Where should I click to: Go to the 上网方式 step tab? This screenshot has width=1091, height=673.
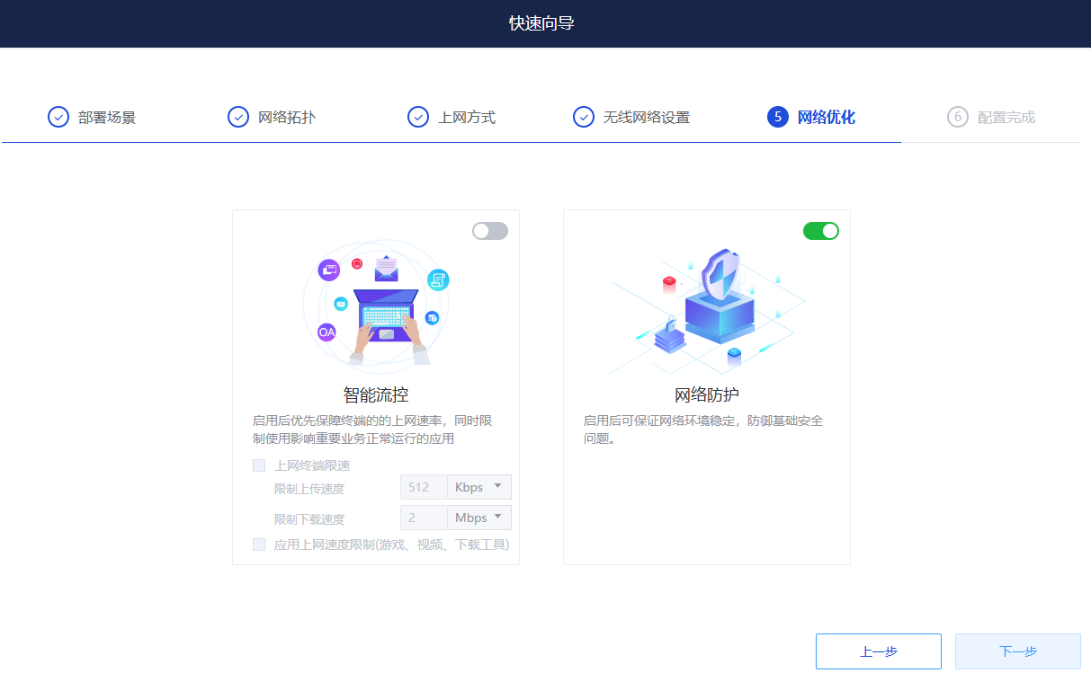[x=466, y=118]
